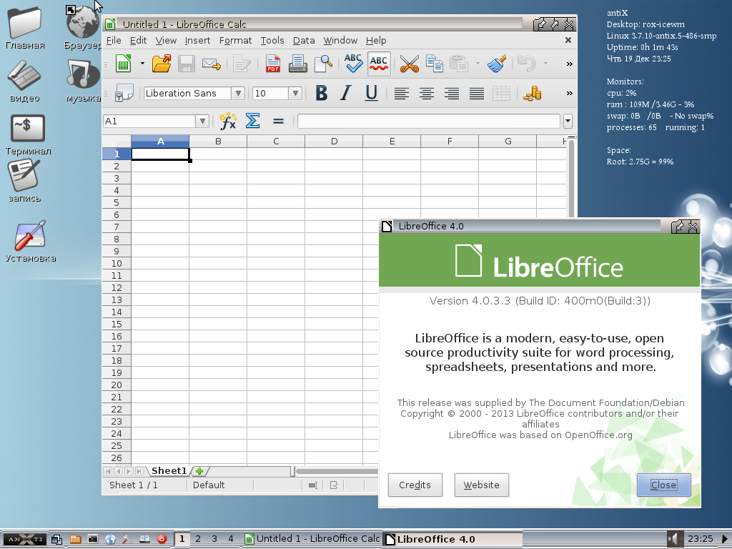Open the antiX start menu button
This screenshot has width=732, height=549.
tap(24, 539)
